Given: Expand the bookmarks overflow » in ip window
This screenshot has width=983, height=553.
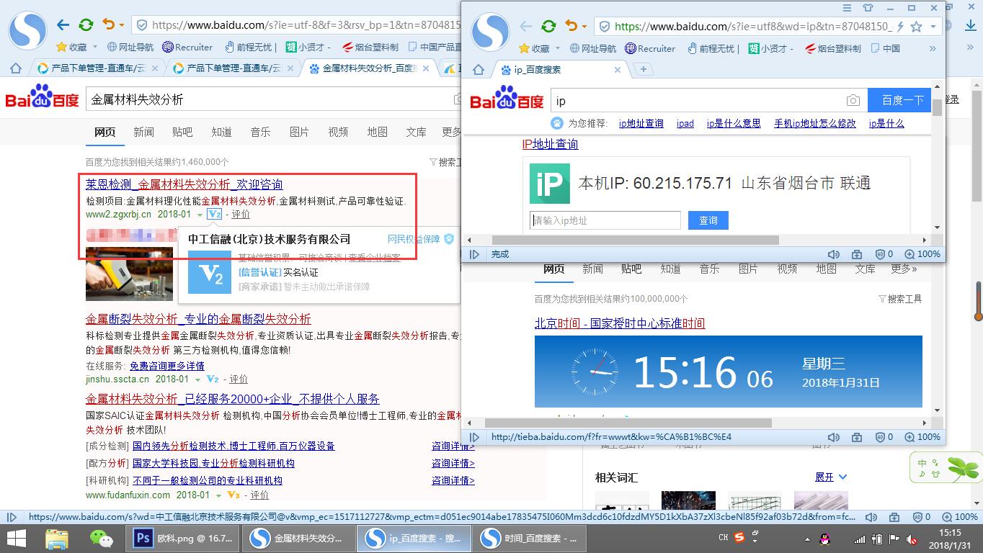Looking at the screenshot, I should [x=932, y=48].
